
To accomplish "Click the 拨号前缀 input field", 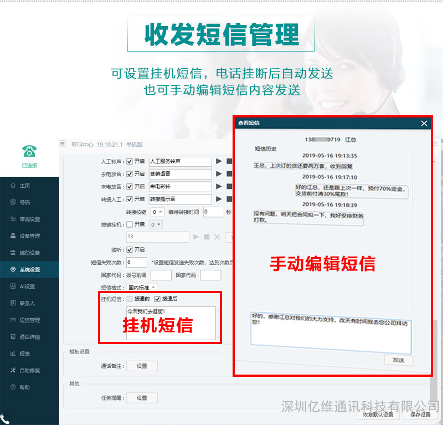I will pos(161,275).
